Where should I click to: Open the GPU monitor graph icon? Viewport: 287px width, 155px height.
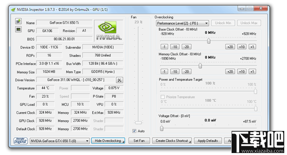click(x=18, y=29)
